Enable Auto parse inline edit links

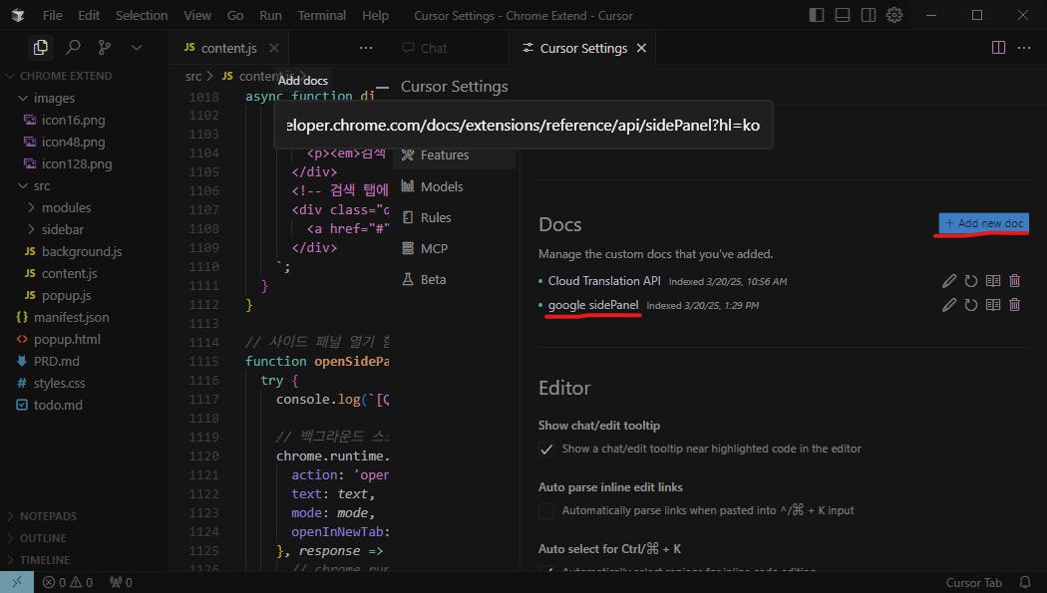(546, 511)
